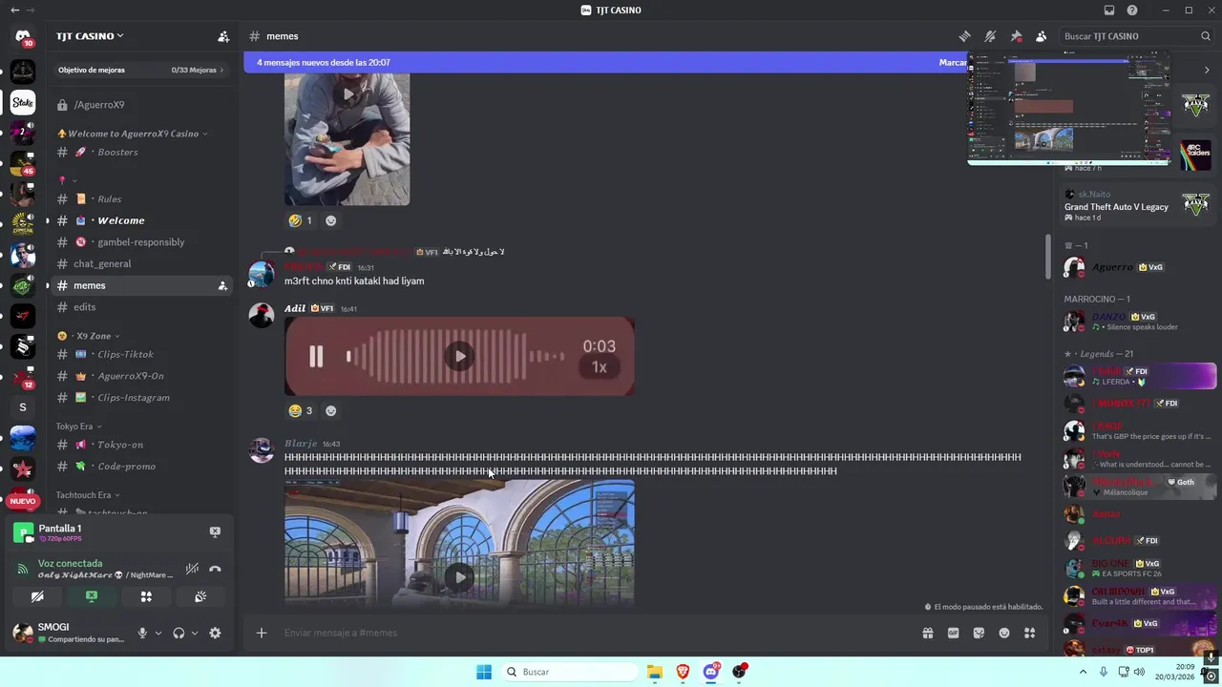Toggle notification settings bell in header
Screen dimensions: 1222x687
pos(990,36)
